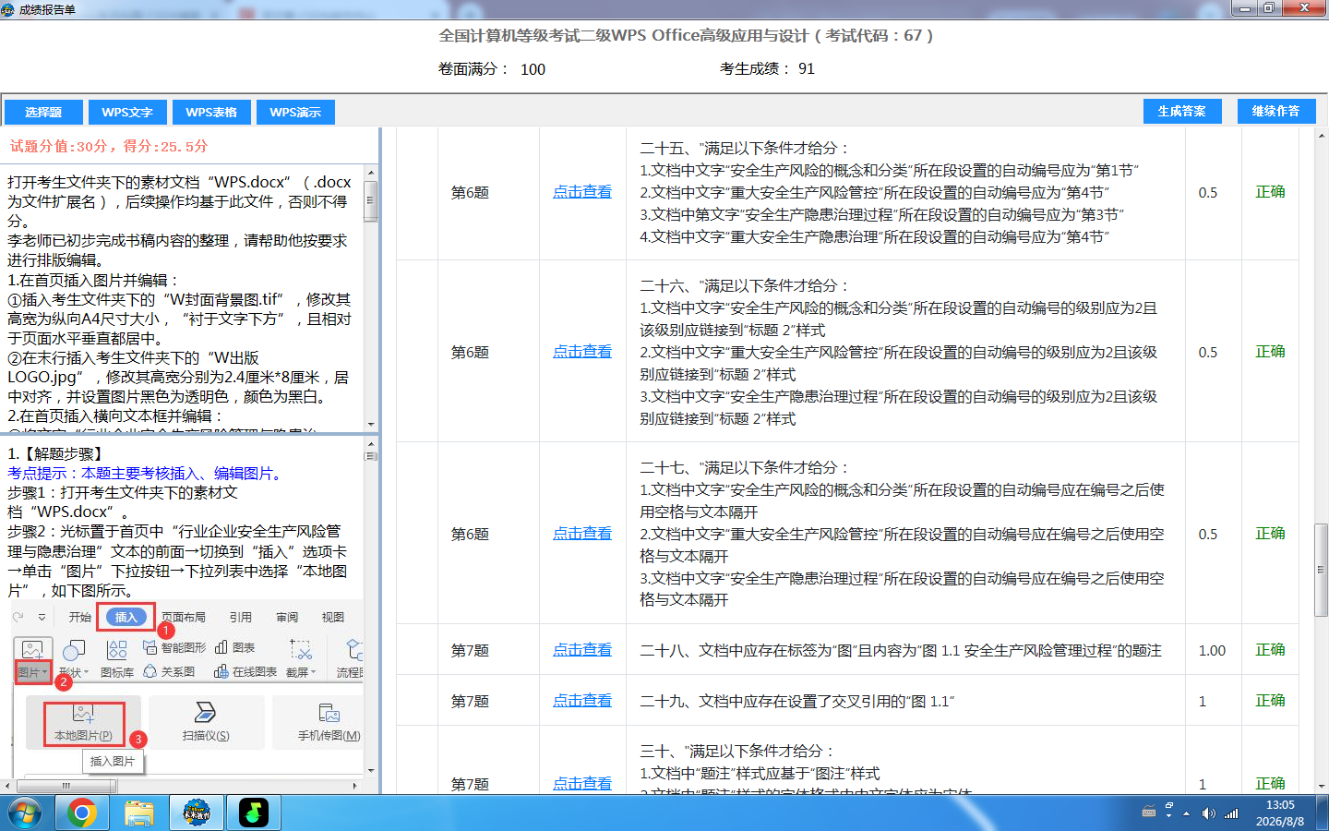Click the 卷面满分 value 100

coord(533,69)
